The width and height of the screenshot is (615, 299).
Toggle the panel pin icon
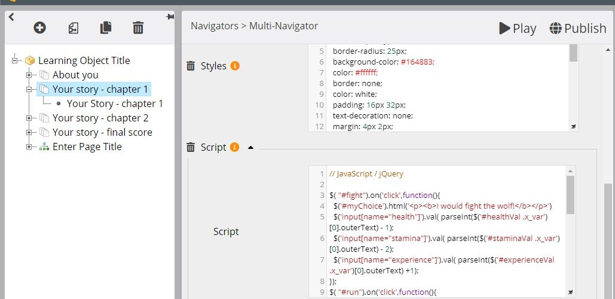(x=170, y=17)
